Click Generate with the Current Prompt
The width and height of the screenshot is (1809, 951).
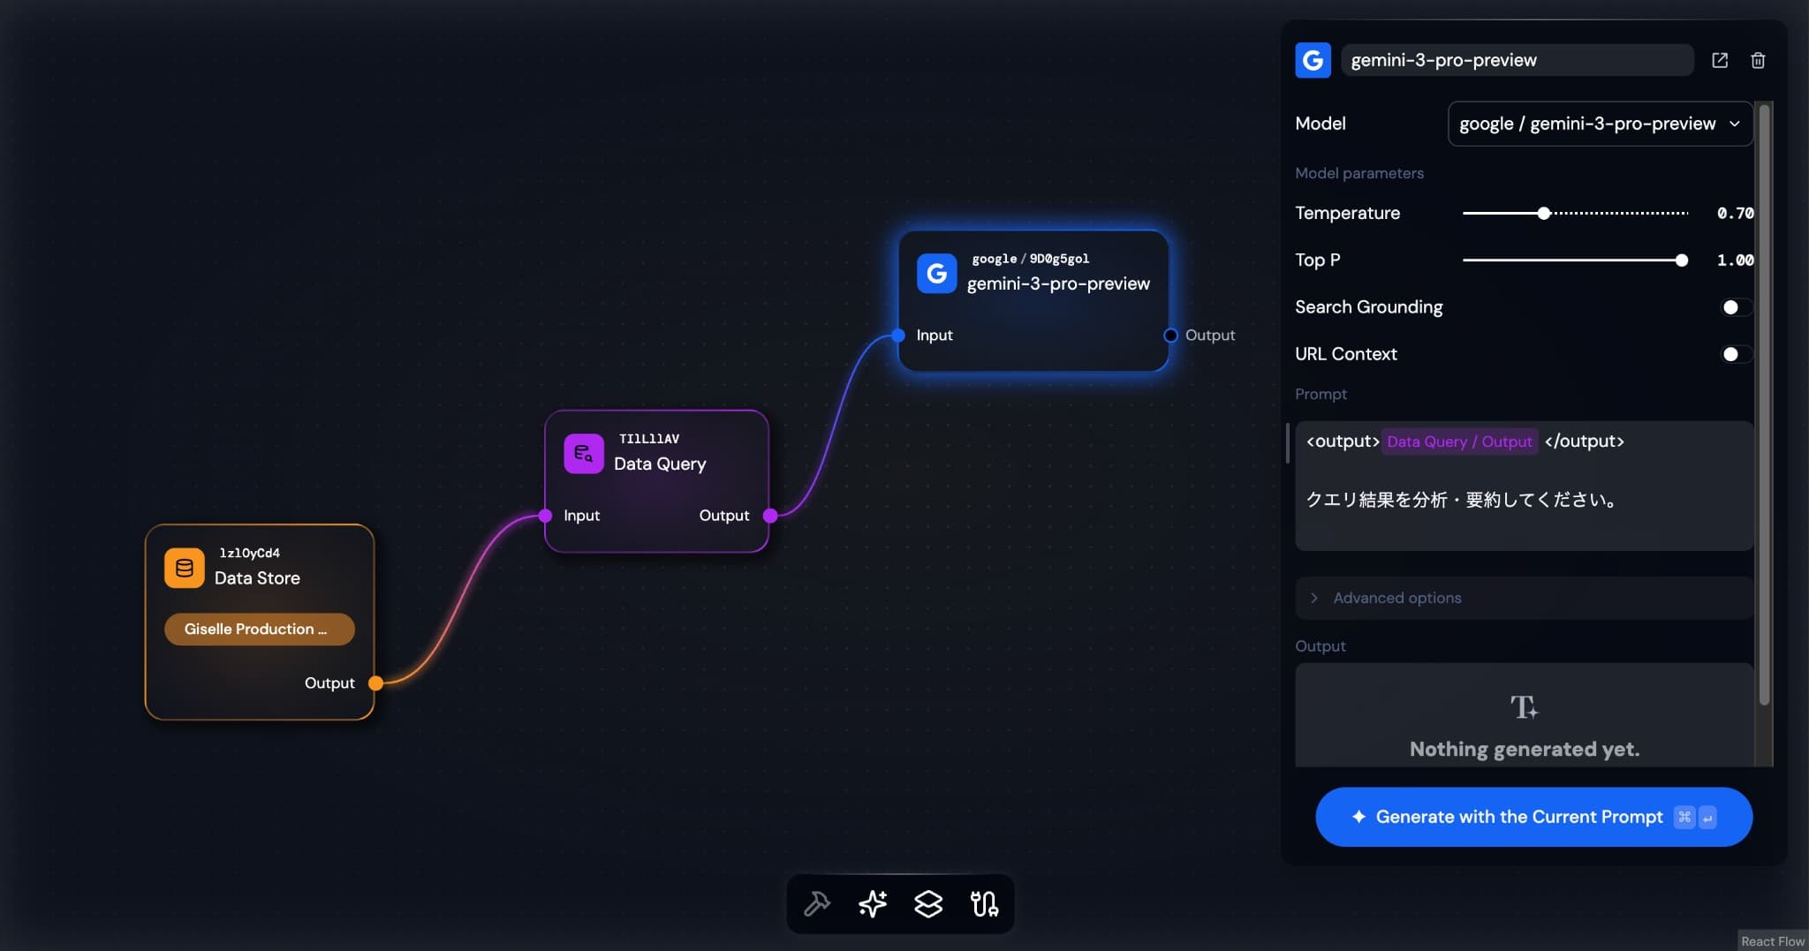click(x=1533, y=817)
